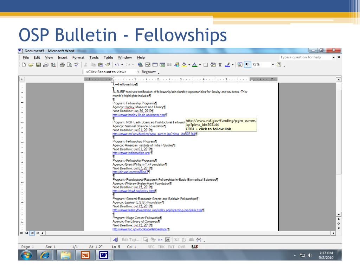Screen dimensions: 360x270
Task: Open the 75% Zoom dropdown
Action: 273,65
